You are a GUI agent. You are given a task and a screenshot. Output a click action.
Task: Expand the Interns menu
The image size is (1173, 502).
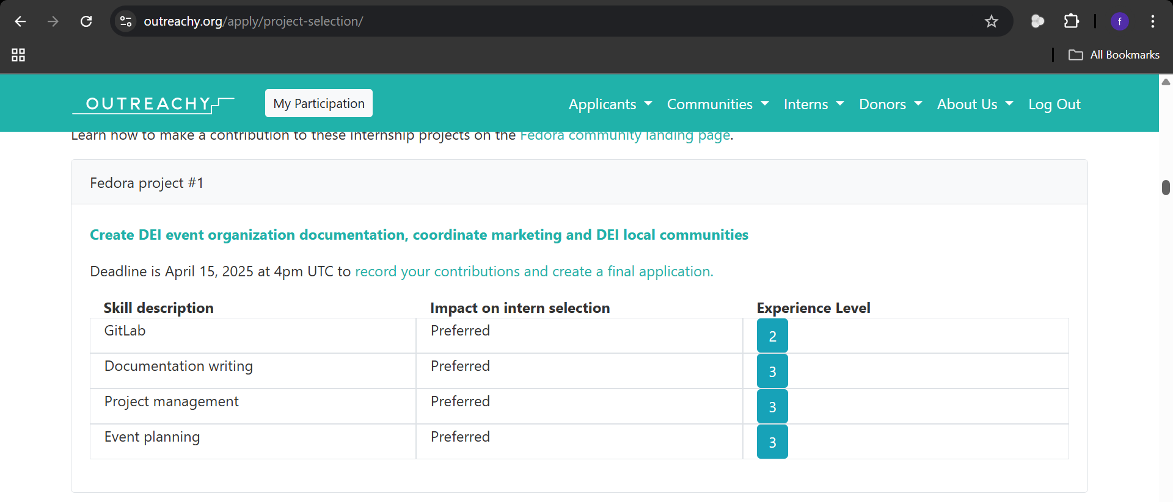[x=814, y=104]
